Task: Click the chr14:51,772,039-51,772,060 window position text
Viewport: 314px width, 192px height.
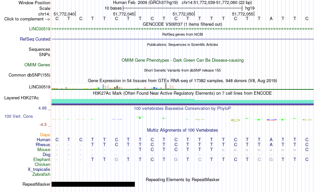Action: pyautogui.click(x=217, y=3)
